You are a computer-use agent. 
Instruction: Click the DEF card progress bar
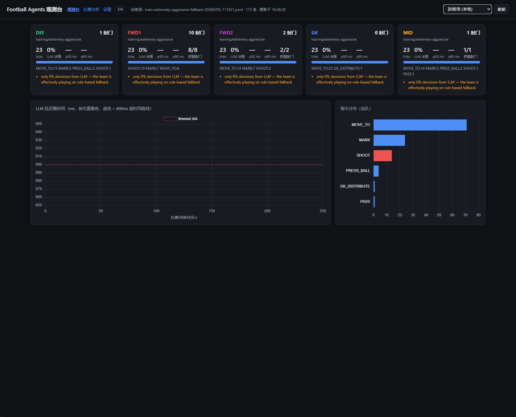[74, 62]
